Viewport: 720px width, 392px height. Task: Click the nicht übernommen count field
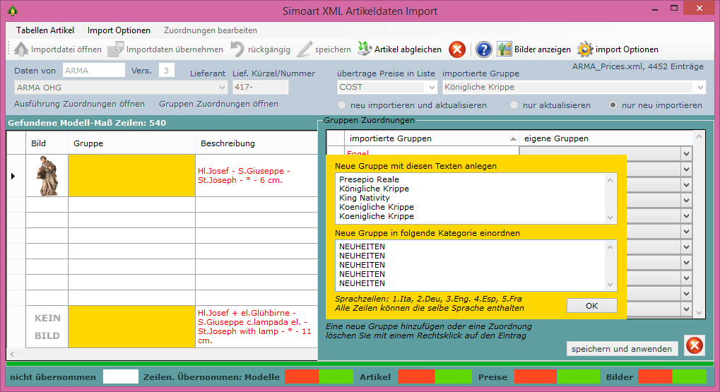tap(121, 377)
